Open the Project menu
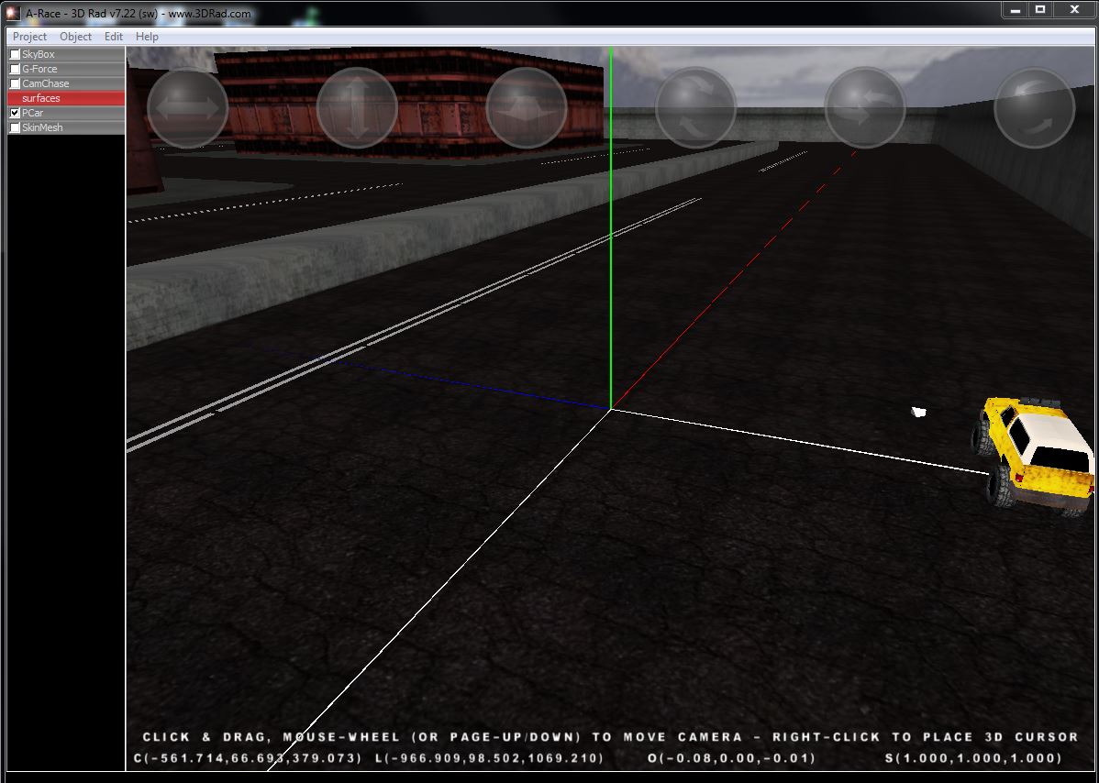 click(x=29, y=37)
